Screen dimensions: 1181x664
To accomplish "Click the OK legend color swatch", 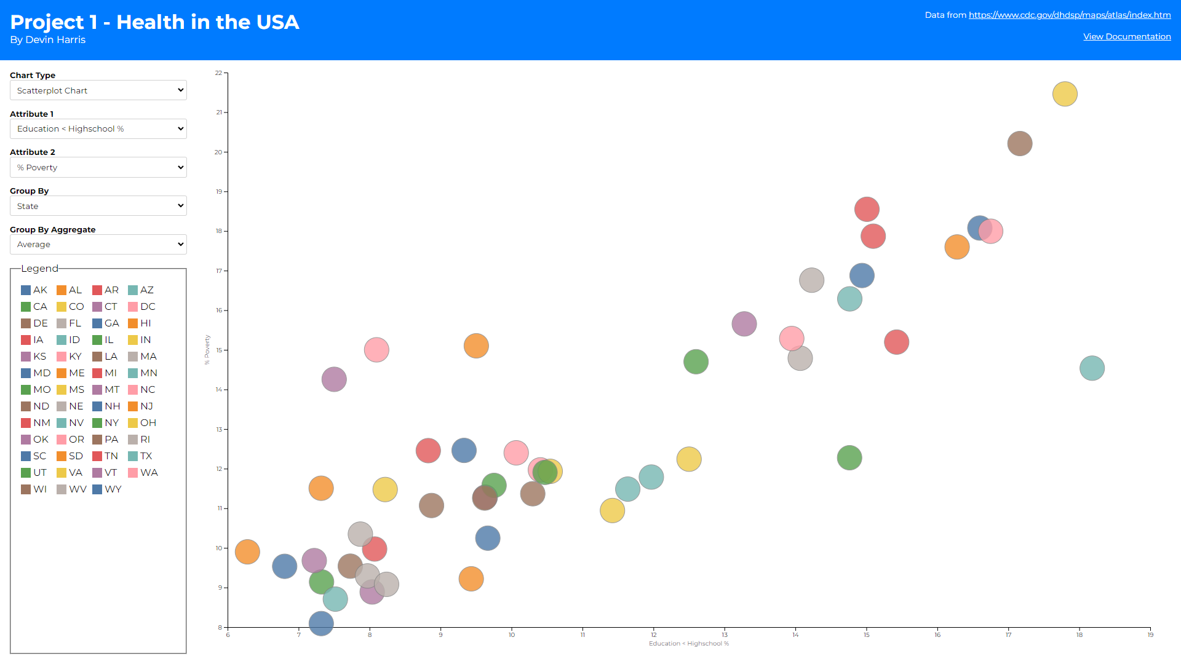I will (x=26, y=440).
